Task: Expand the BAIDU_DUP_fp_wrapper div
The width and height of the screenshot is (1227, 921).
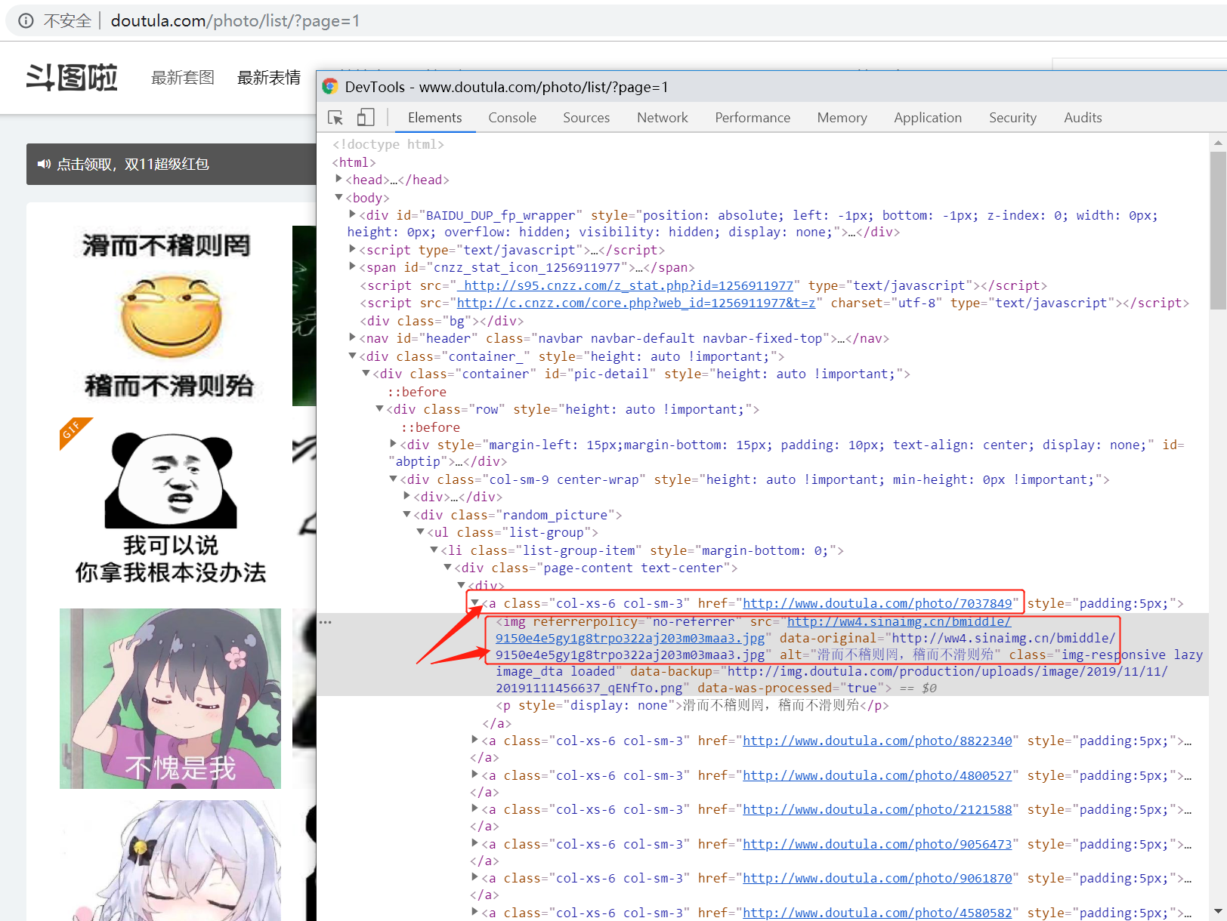Action: pos(353,214)
